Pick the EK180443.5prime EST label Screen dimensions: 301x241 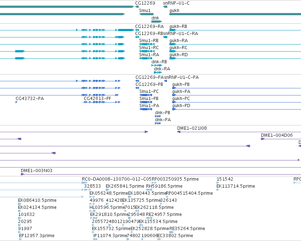pyautogui.click(x=147, y=193)
